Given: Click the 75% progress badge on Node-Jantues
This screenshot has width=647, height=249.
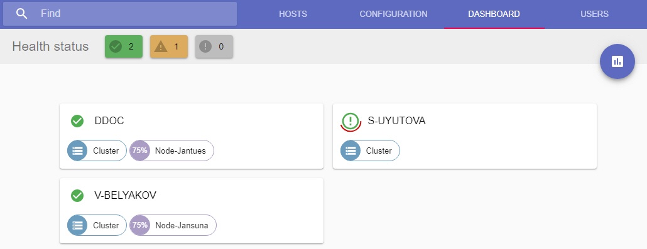Looking at the screenshot, I should click(x=140, y=151).
